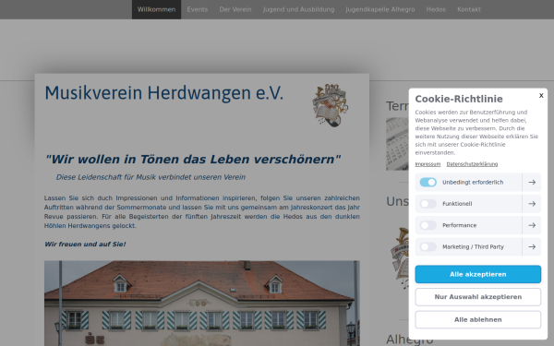
Task: Expand details arrow for Performance
Action: (x=532, y=225)
